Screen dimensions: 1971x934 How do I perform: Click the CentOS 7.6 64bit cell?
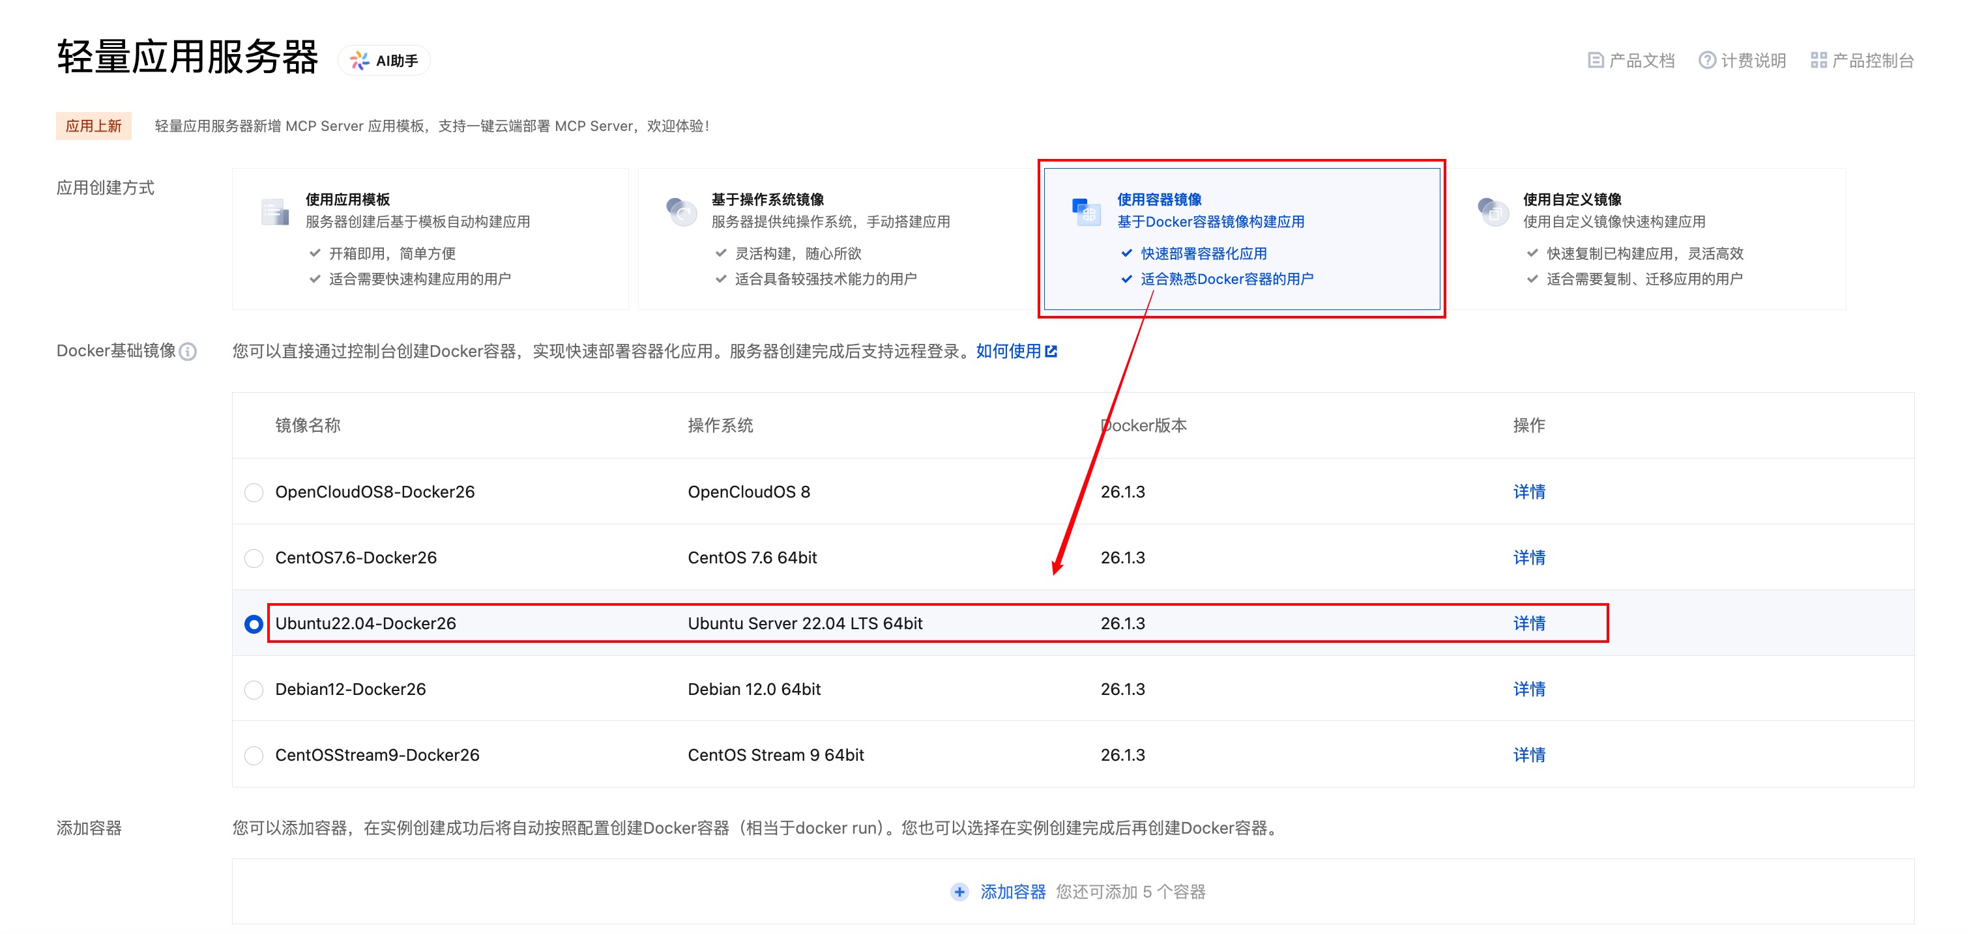tap(752, 557)
